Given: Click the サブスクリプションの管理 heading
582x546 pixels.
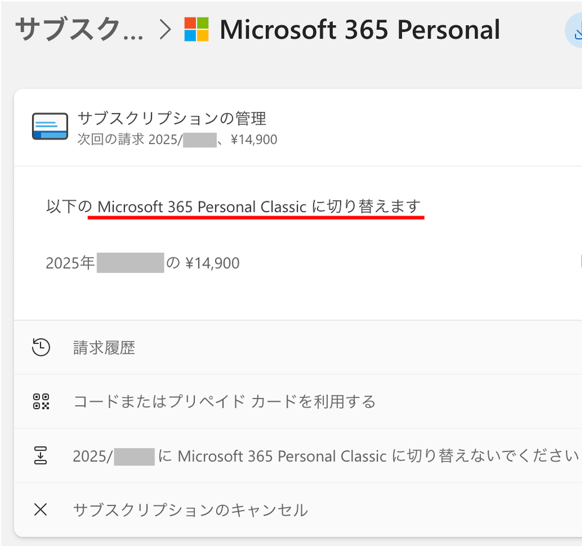Looking at the screenshot, I should 172,118.
